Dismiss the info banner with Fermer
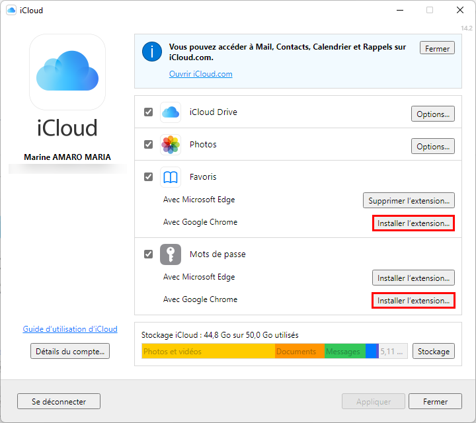 tap(437, 48)
